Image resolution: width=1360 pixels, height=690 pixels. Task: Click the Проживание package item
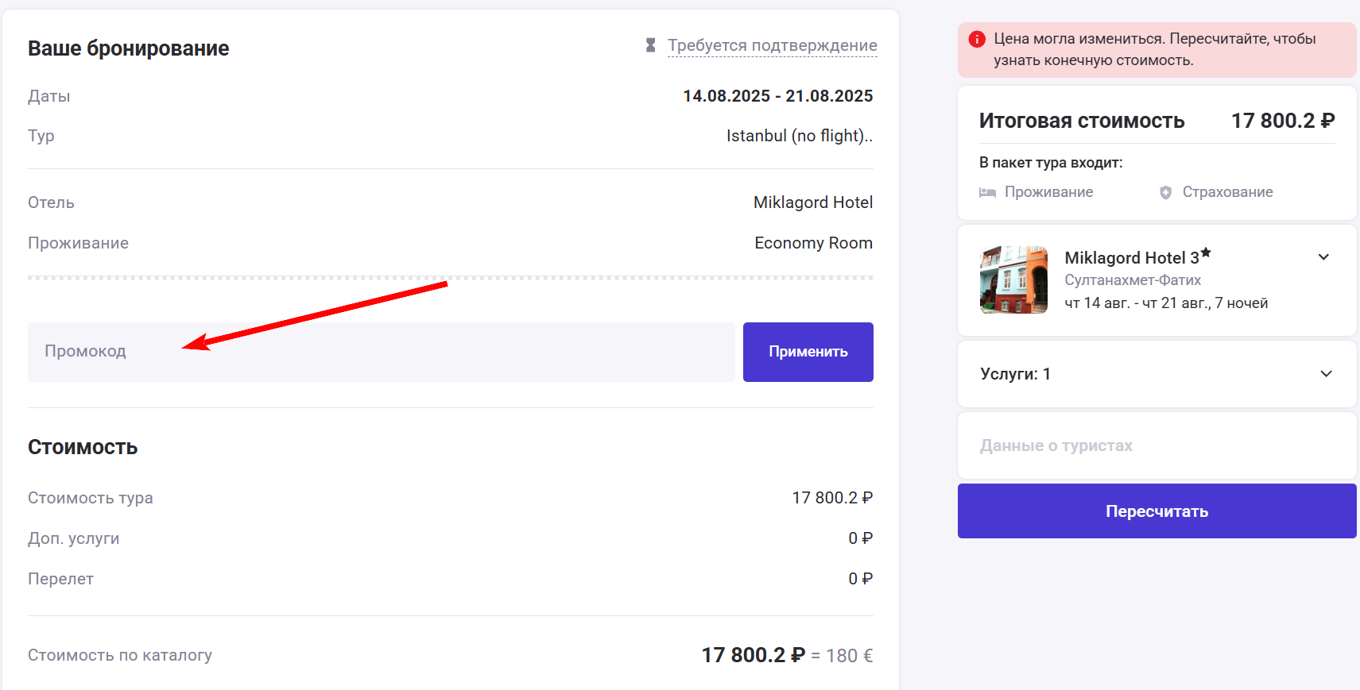coord(1048,191)
